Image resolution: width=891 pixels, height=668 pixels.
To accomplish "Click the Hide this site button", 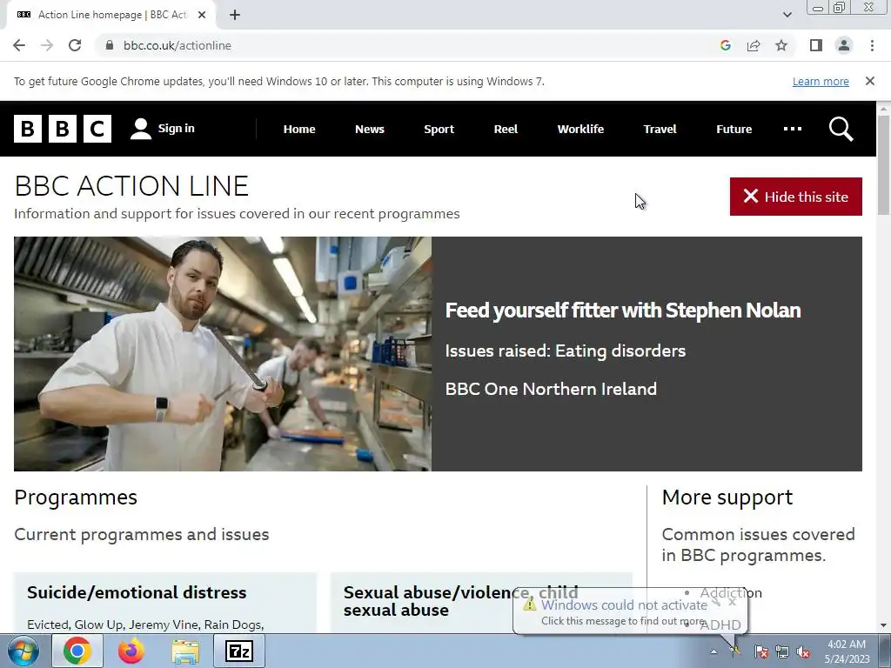I will [795, 197].
